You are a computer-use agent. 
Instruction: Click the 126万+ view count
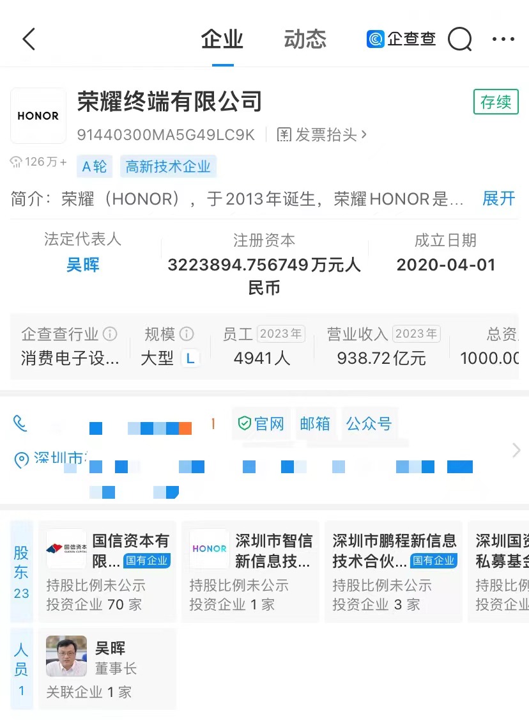click(x=39, y=162)
